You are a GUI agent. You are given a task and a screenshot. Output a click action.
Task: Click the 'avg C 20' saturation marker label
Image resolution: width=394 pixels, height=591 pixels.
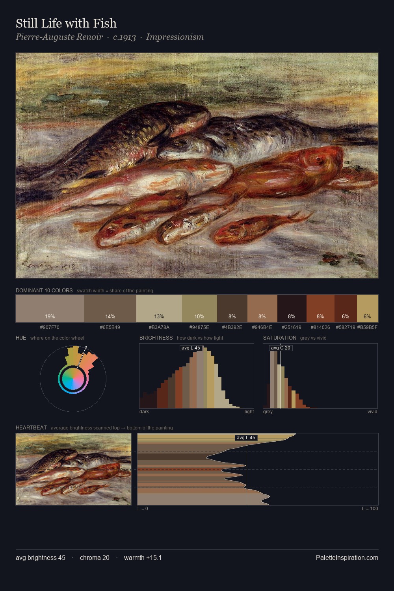tap(281, 348)
